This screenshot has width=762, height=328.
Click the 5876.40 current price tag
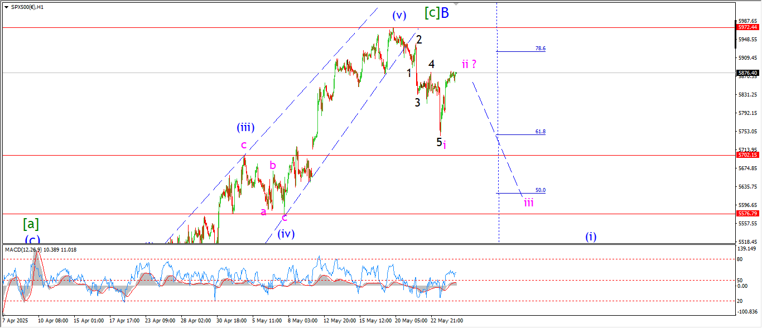tap(747, 73)
